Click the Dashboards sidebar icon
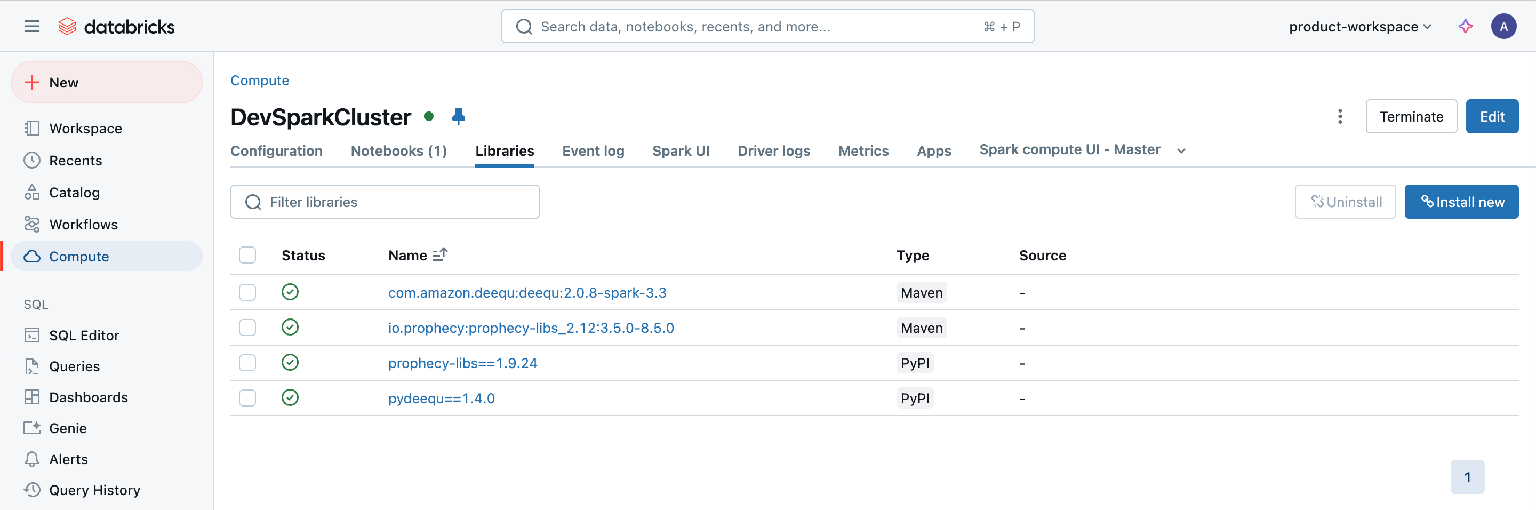Image resolution: width=1536 pixels, height=510 pixels. [32, 397]
